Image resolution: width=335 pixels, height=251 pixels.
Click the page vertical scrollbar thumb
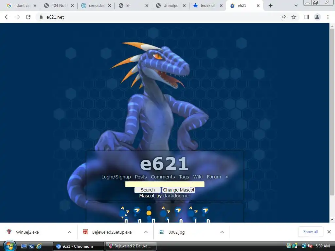click(x=332, y=112)
